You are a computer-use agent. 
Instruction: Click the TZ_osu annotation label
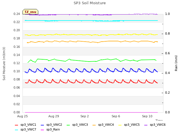tap(30, 12)
